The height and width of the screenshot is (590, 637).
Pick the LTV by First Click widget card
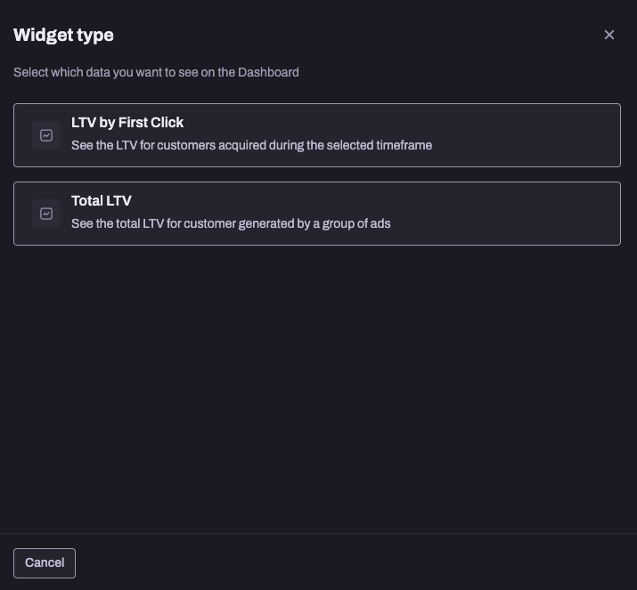(317, 135)
